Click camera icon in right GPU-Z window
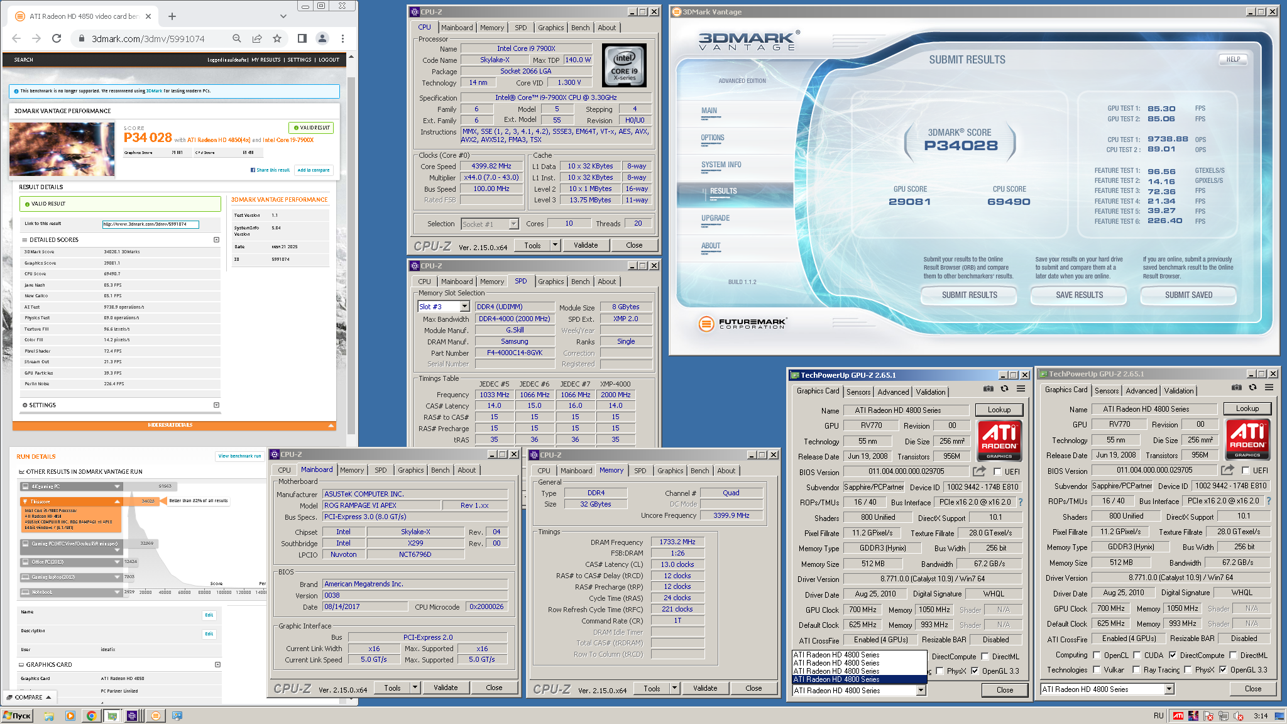The image size is (1287, 724). 1237,388
